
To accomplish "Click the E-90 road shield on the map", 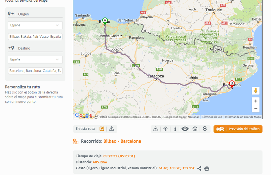I will click(x=104, y=107).
